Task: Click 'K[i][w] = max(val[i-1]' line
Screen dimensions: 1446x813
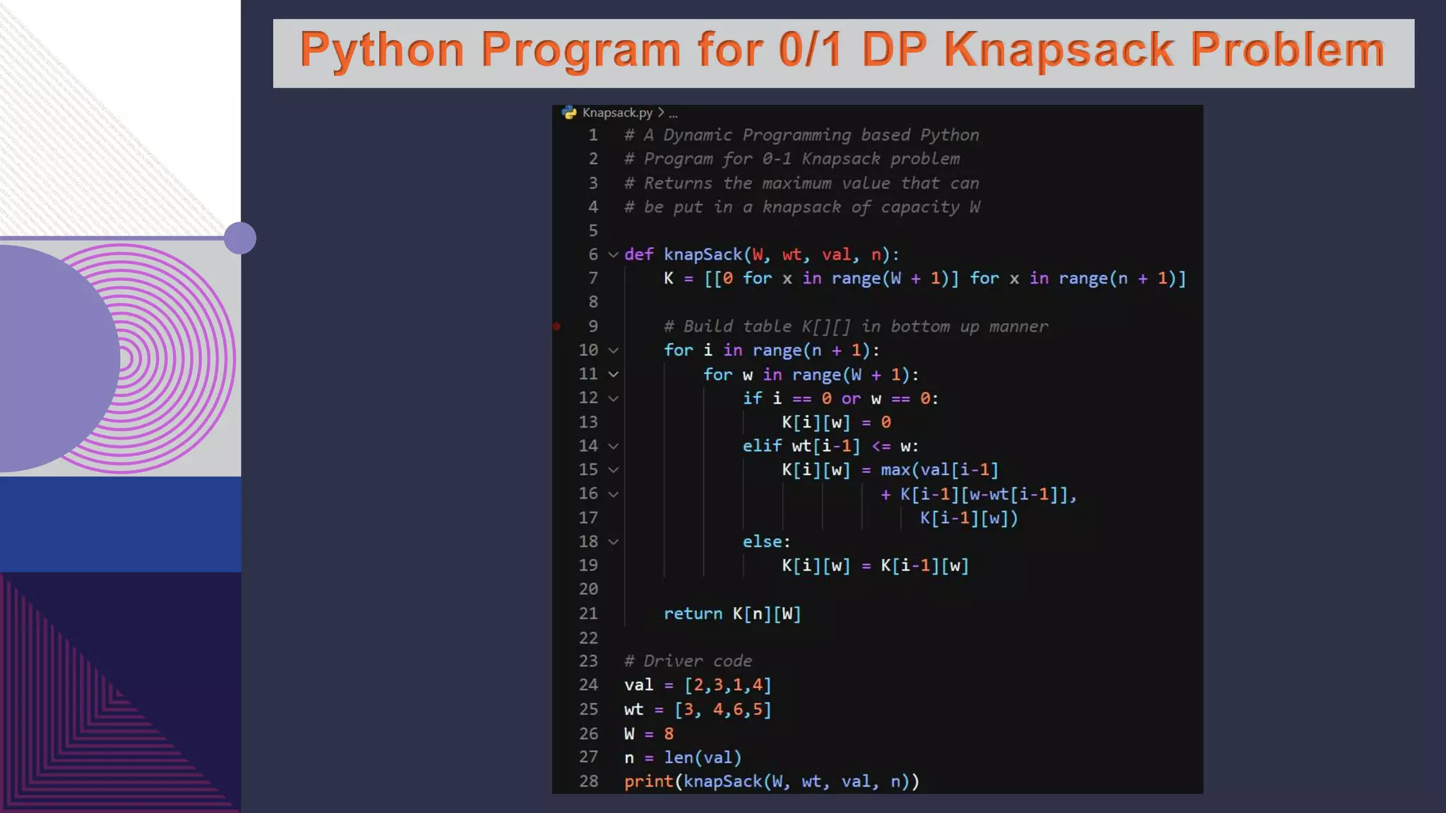Action: tap(890, 470)
